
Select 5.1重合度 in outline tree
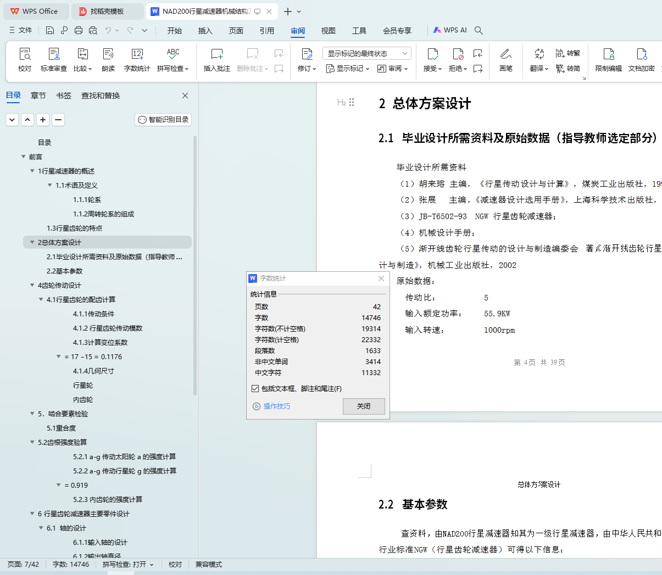(62, 428)
